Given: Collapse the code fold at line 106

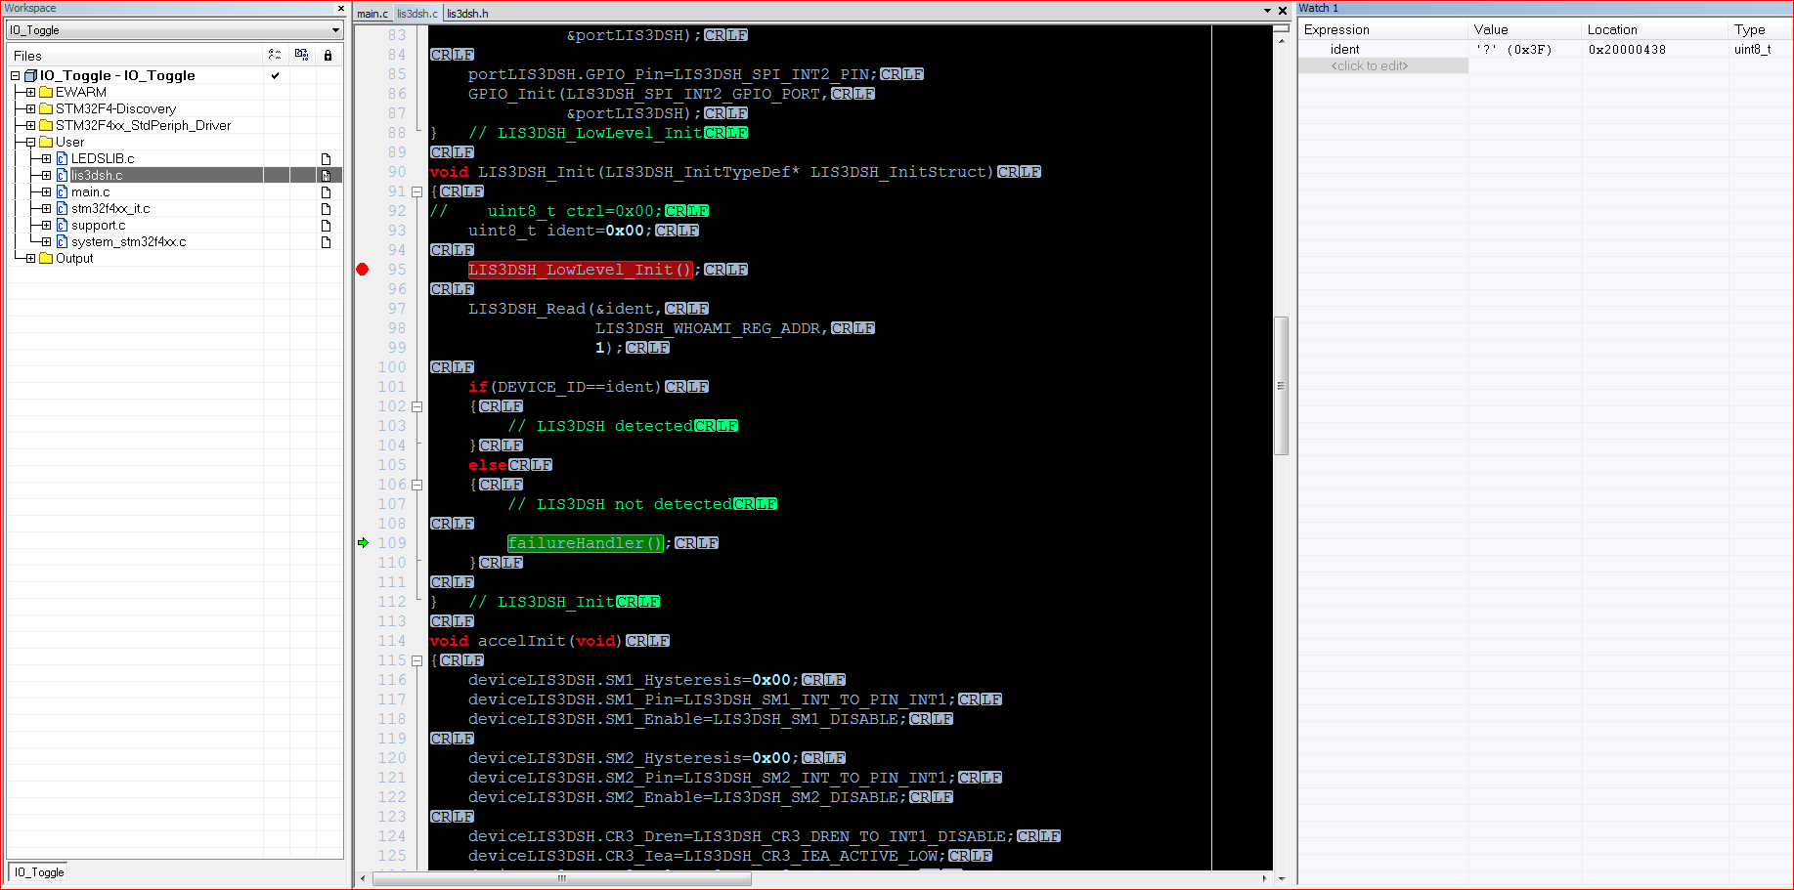Looking at the screenshot, I should point(416,485).
